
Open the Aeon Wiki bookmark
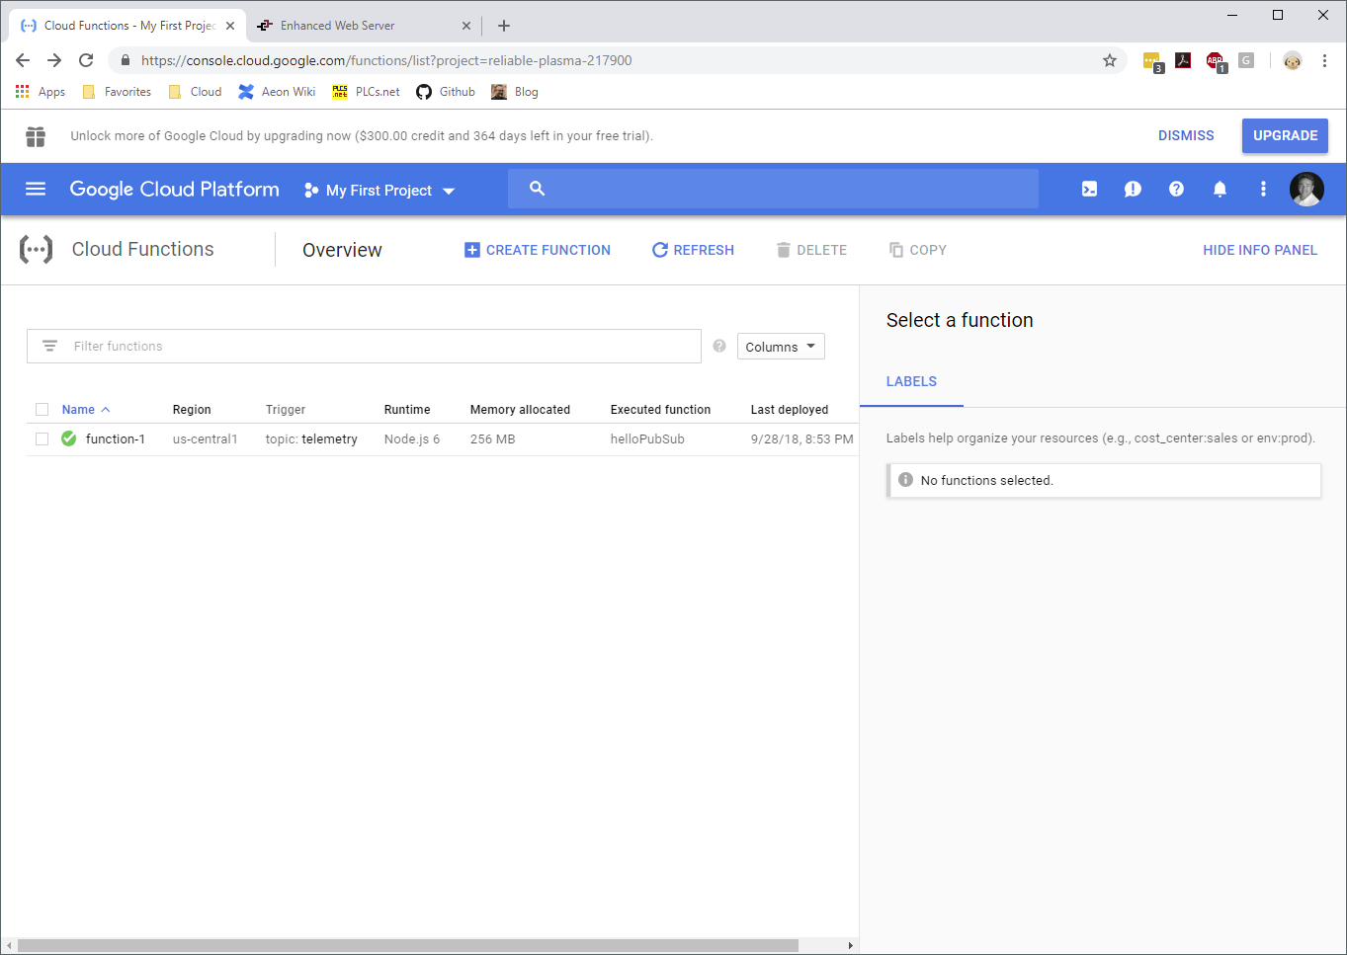277,92
